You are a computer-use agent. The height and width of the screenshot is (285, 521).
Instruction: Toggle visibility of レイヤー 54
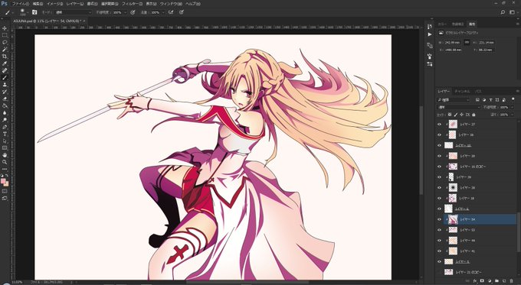pos(439,219)
